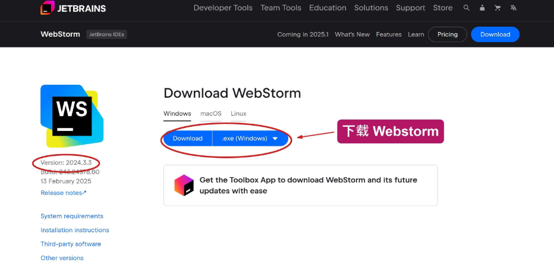Click the language translate icon
Image resolution: width=554 pixels, height=269 pixels.
click(513, 8)
